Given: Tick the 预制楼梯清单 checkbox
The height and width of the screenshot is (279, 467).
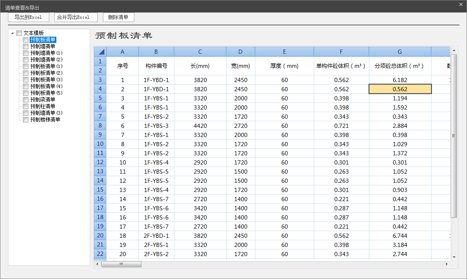Looking at the screenshot, I should click(x=26, y=120).
